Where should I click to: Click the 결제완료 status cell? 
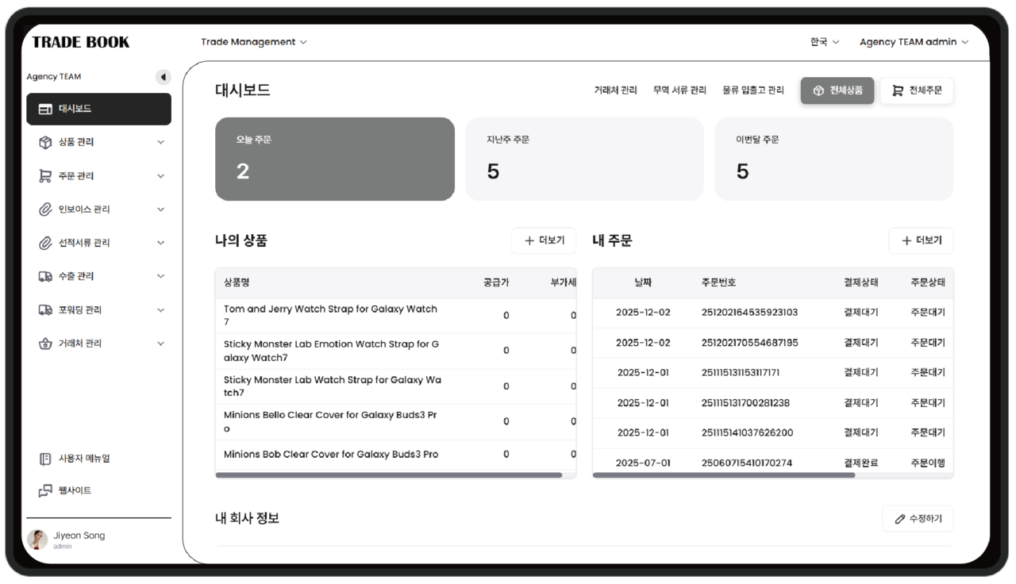coord(861,463)
